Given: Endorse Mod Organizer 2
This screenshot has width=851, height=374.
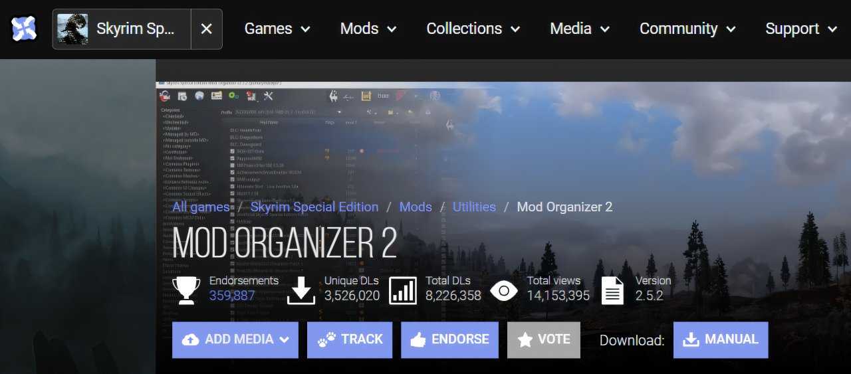Looking at the screenshot, I should click(x=449, y=339).
